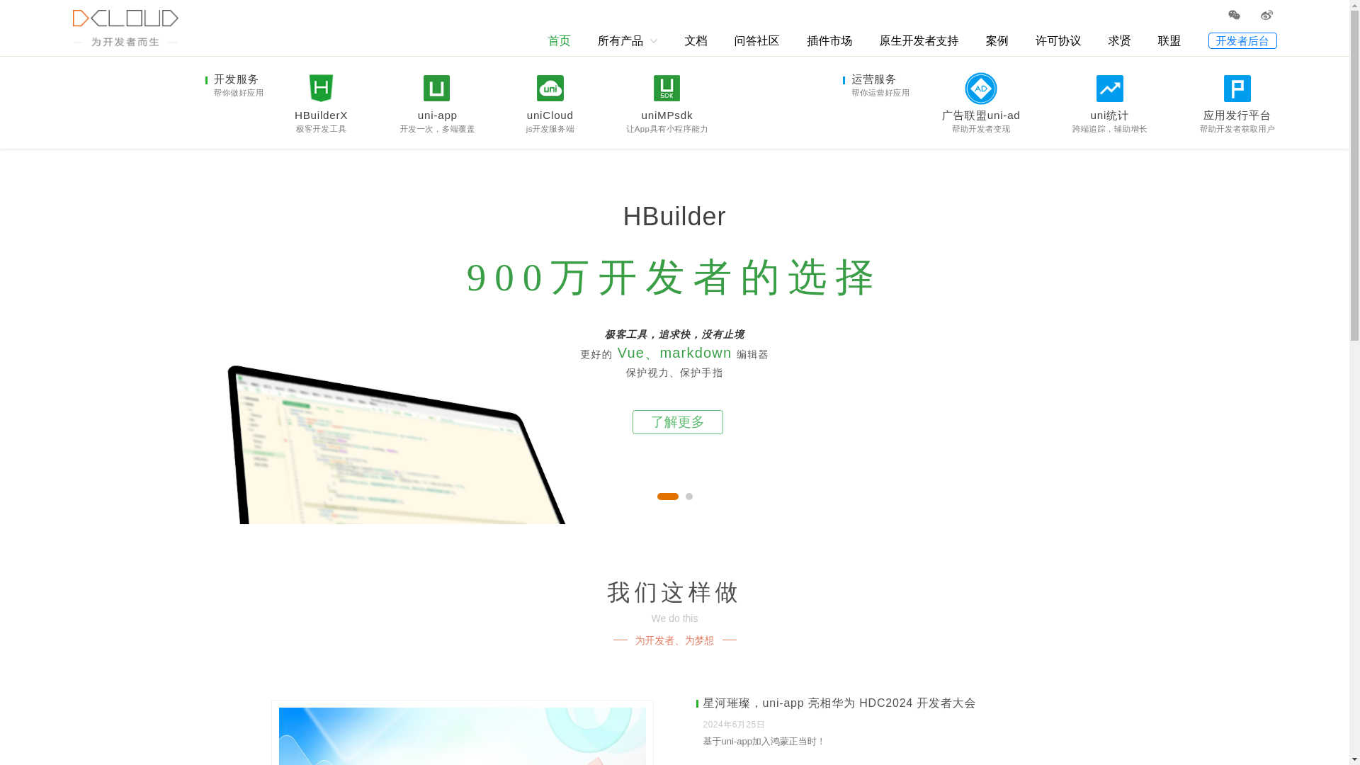Click the 基于uni-app加入鸿蒙正当时 summary text
The height and width of the screenshot is (765, 1360).
point(764,742)
